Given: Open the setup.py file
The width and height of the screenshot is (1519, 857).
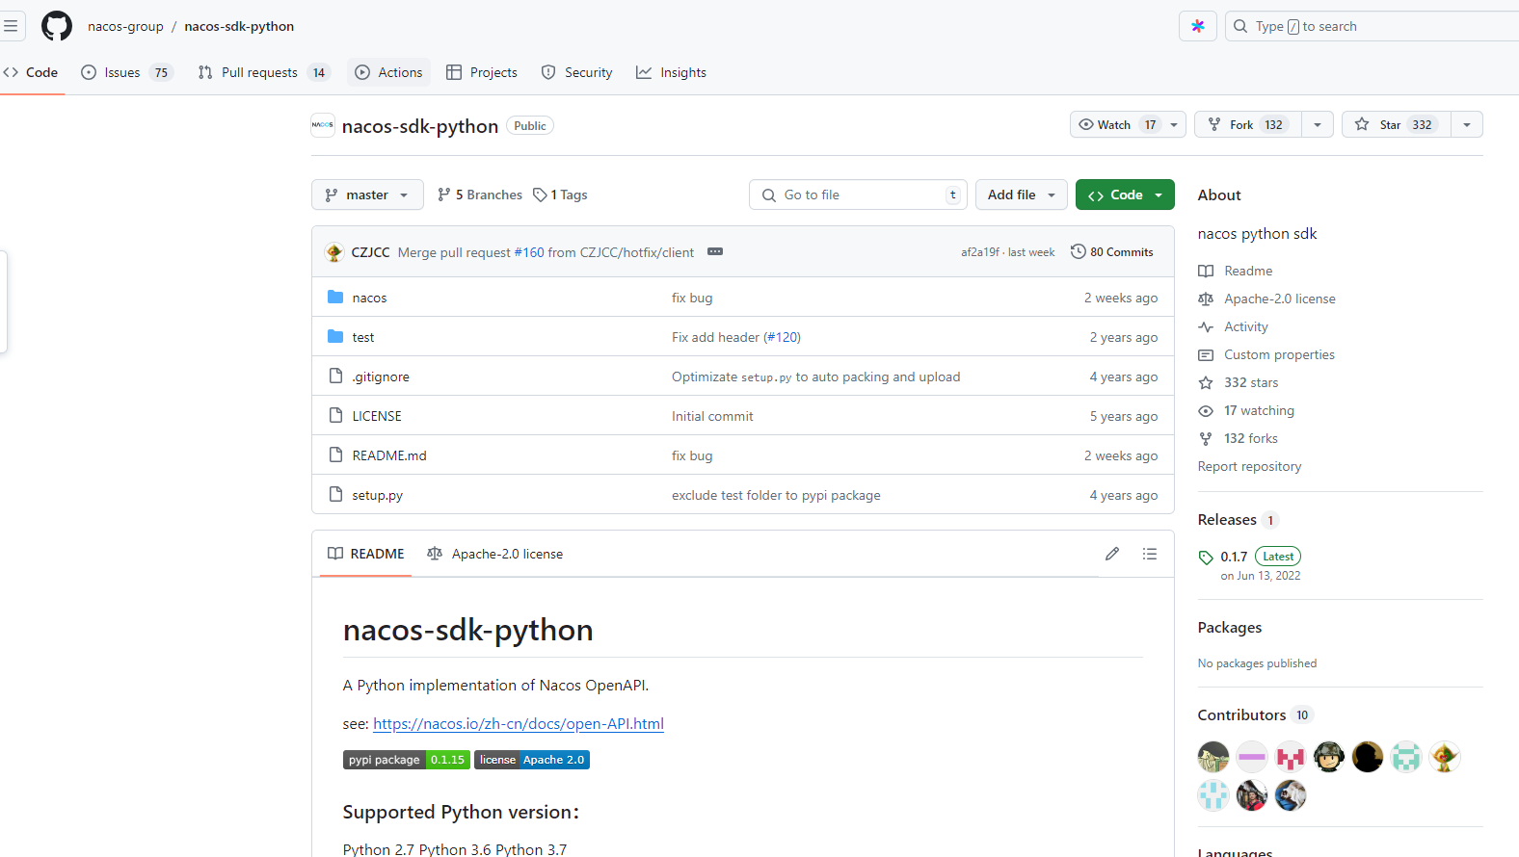Looking at the screenshot, I should [377, 495].
